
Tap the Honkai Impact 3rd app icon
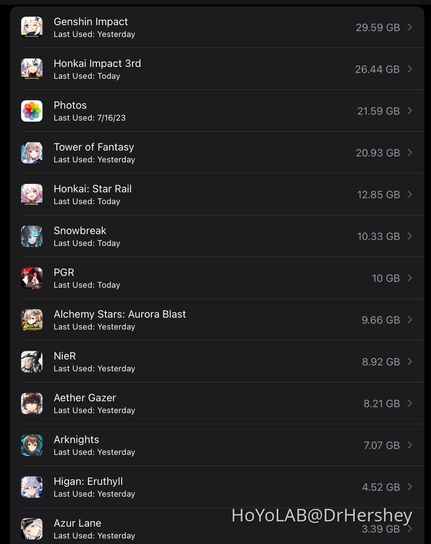(32, 69)
